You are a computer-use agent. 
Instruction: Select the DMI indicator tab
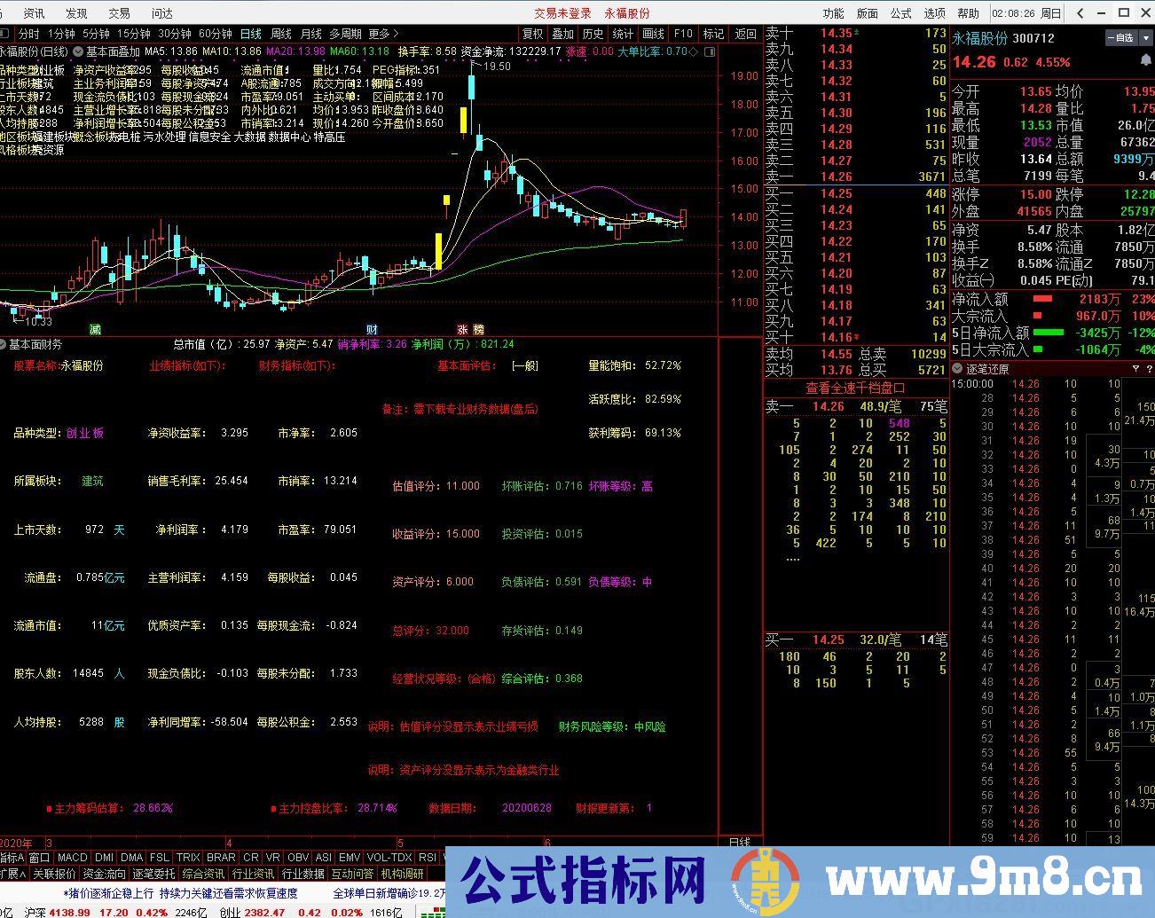(104, 858)
